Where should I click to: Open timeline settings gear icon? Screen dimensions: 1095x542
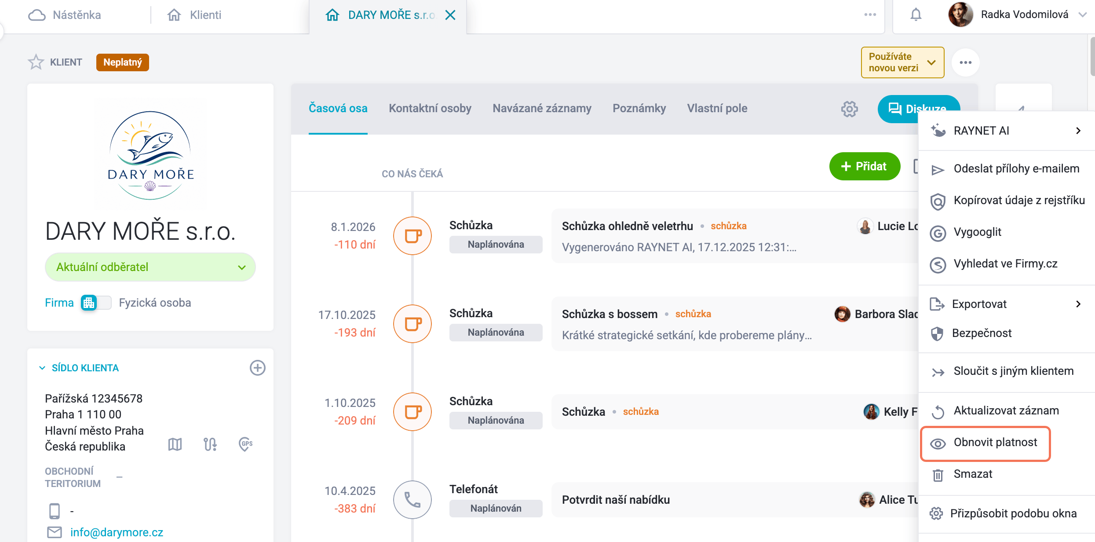coord(849,109)
